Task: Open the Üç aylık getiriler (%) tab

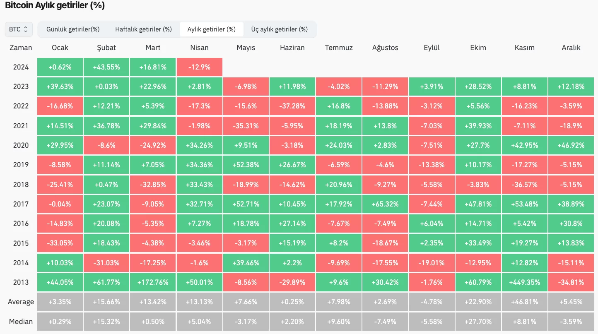Action: (279, 29)
